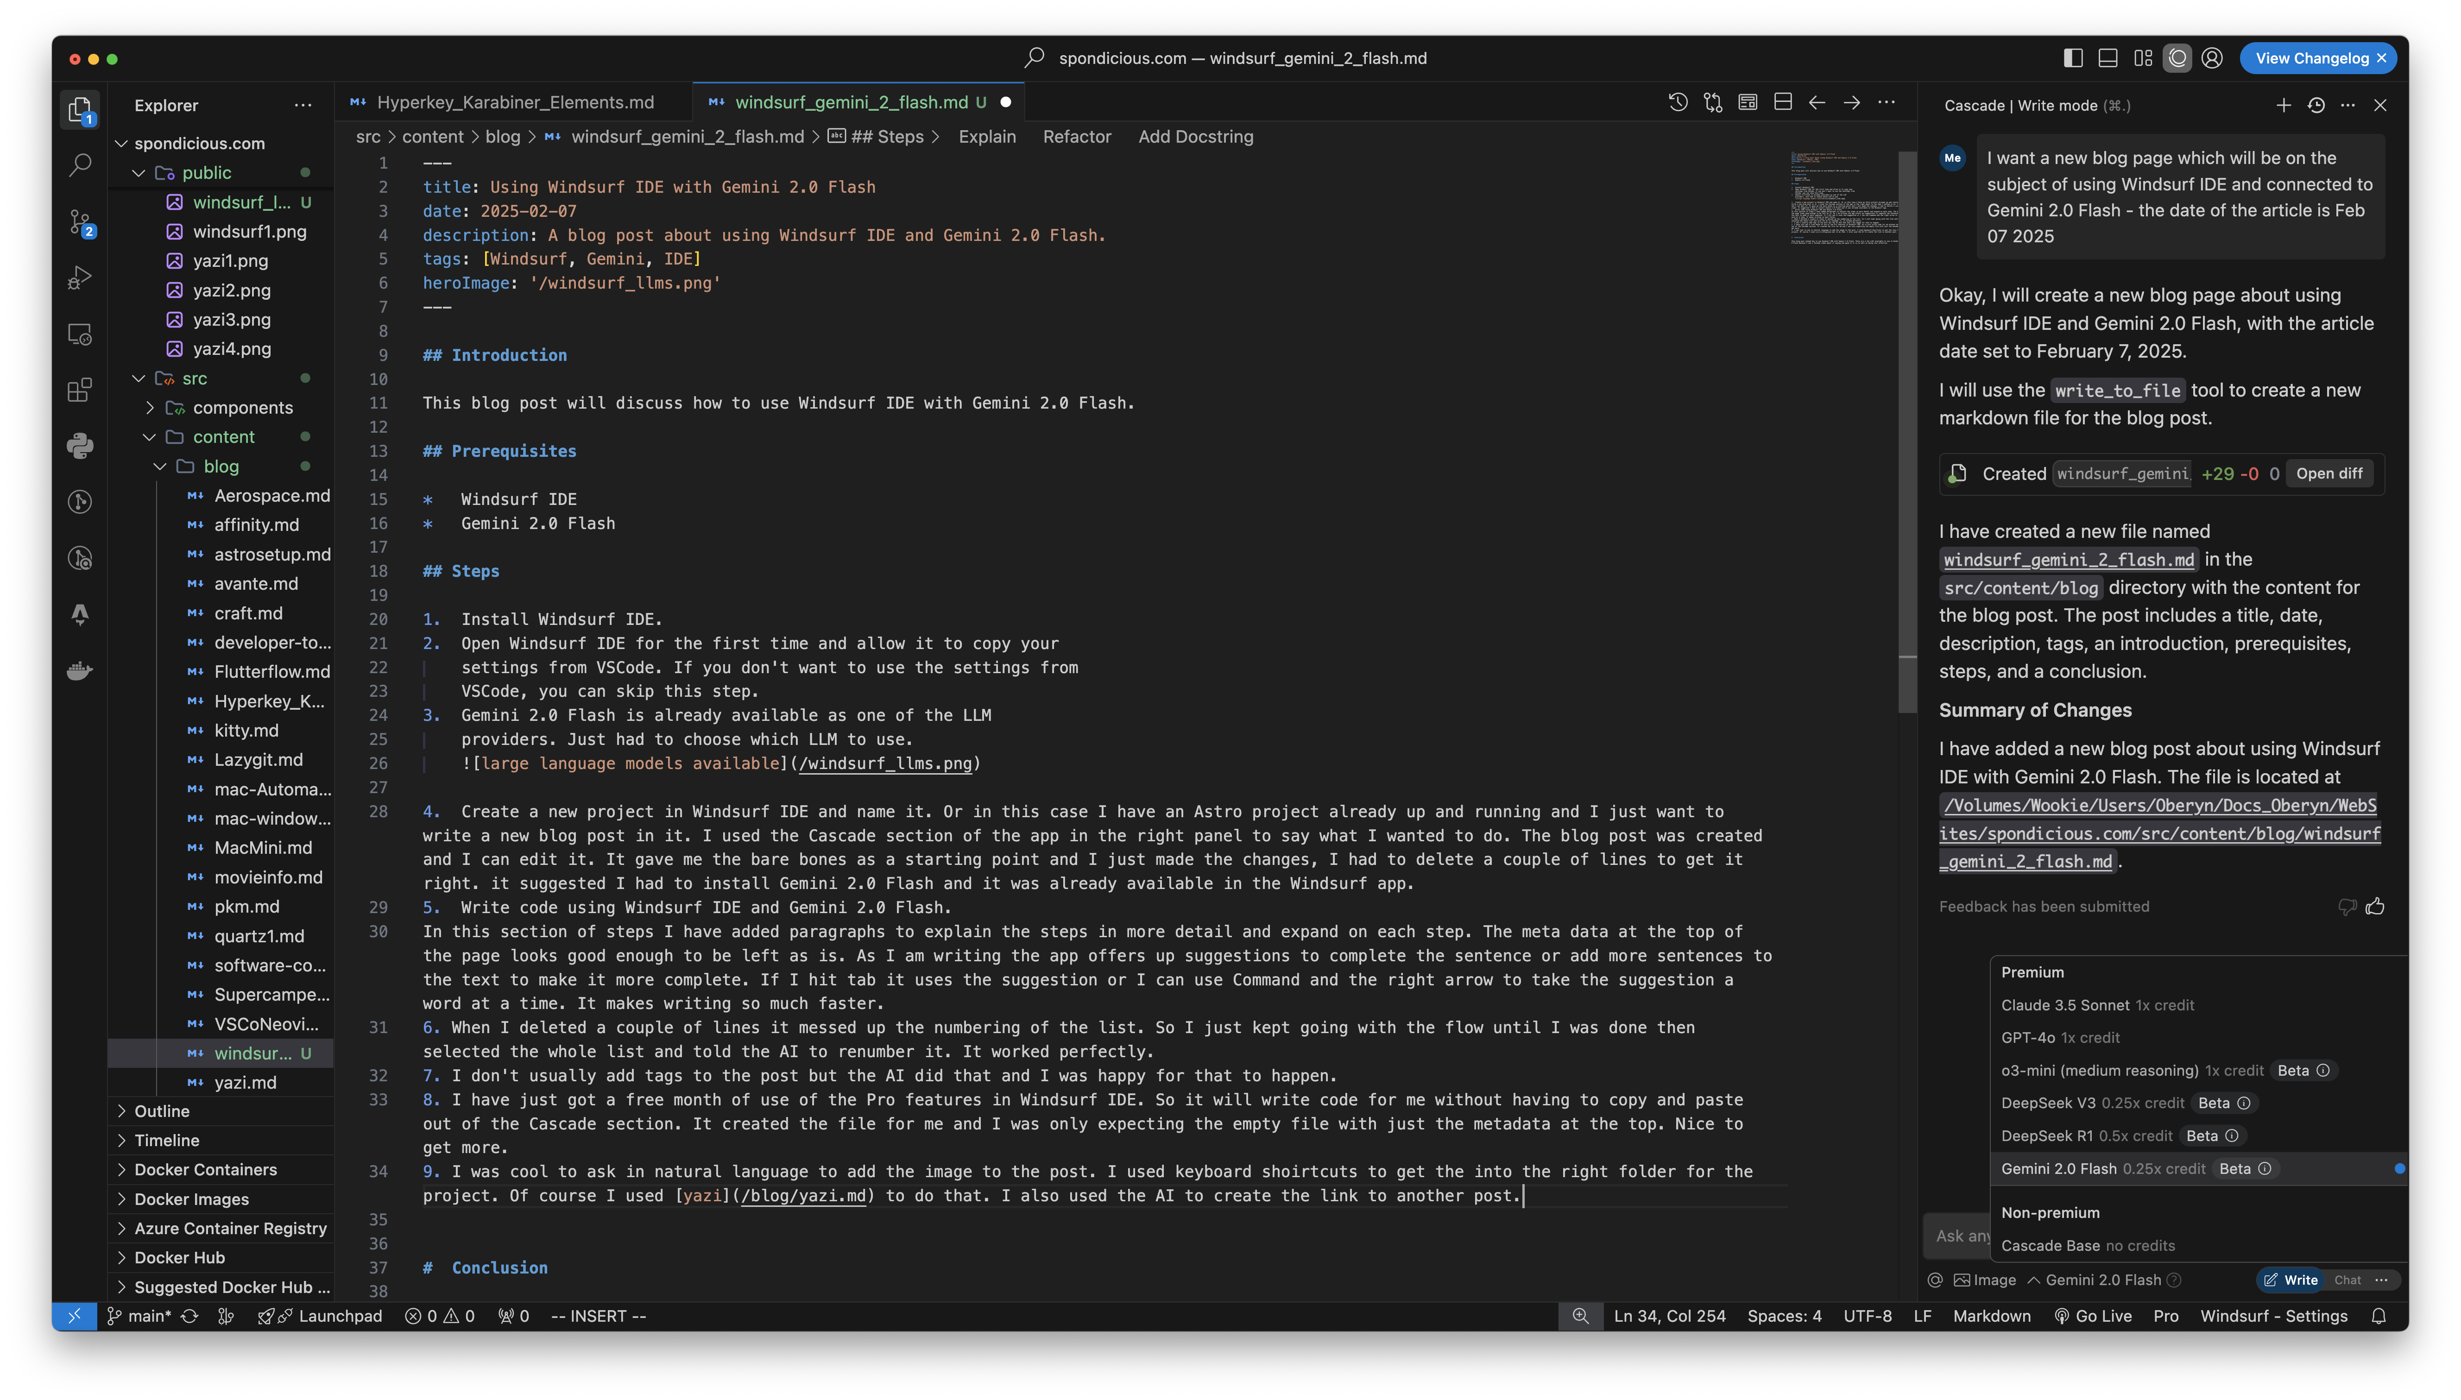Screen dimensions: 2461x1400
Task: Navigate back with left arrow in editor toolbar
Action: point(1817,102)
